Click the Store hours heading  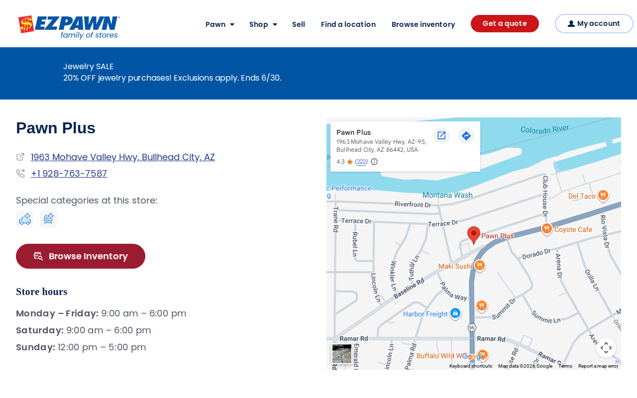pyautogui.click(x=42, y=292)
